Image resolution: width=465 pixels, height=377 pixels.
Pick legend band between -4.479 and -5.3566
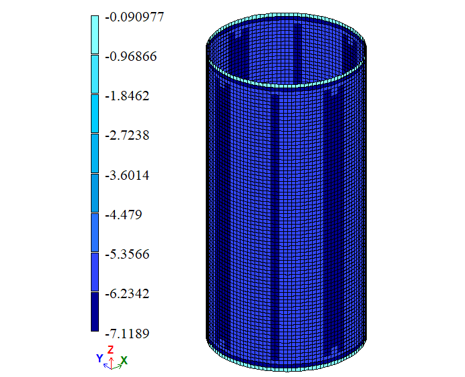pos(95,233)
